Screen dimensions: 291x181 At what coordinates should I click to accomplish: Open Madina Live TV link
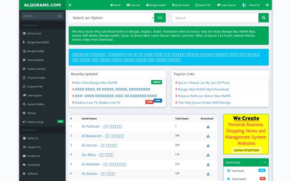coord(86,103)
